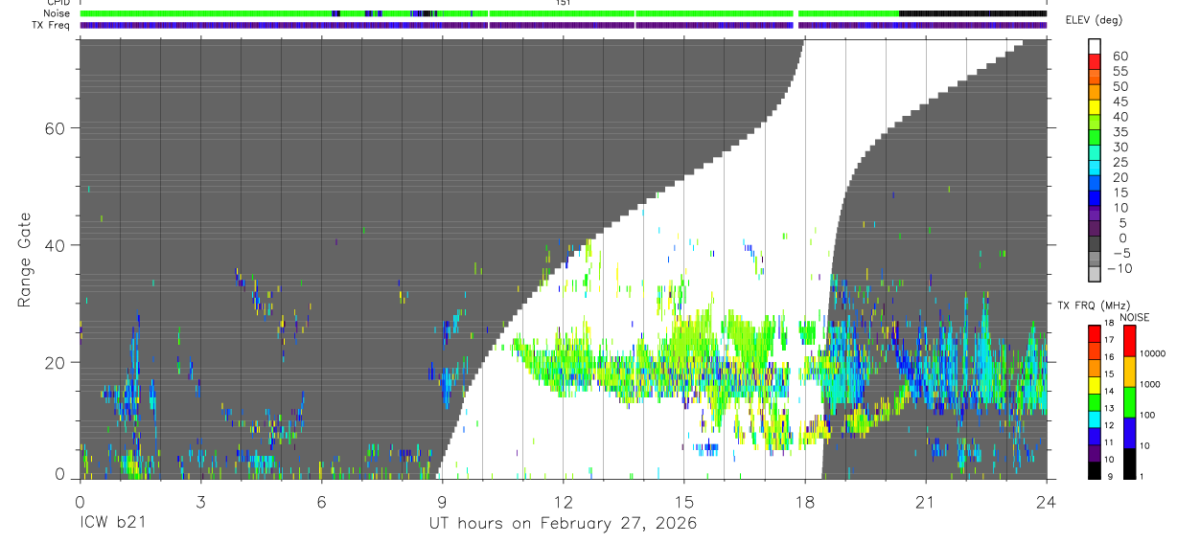
Task: Click the purple TX Freq strip above the plot
Action: point(563,25)
